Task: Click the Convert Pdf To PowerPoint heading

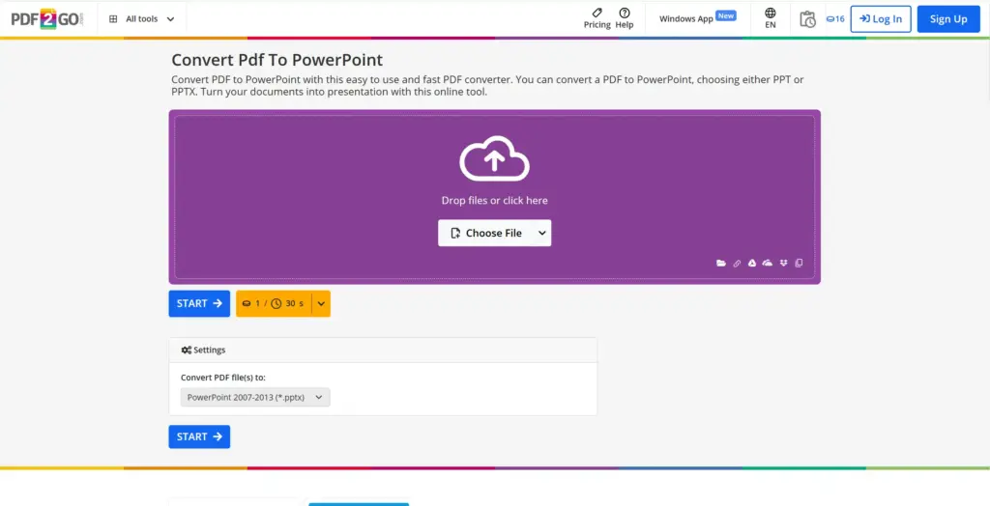Action: 277,60
